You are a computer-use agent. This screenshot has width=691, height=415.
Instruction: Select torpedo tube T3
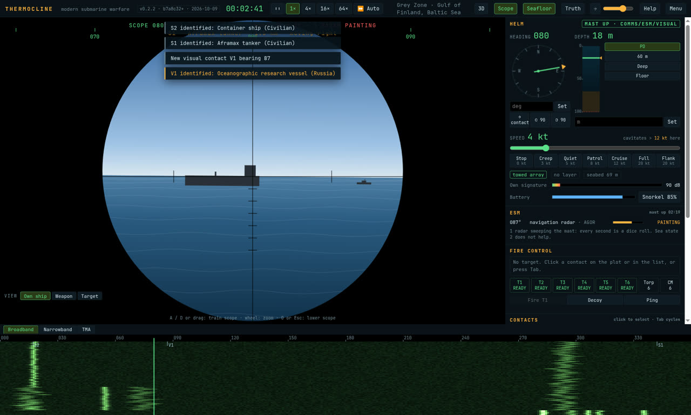click(563, 285)
